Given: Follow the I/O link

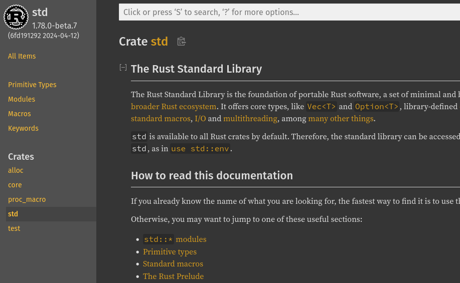Looking at the screenshot, I should 200,118.
